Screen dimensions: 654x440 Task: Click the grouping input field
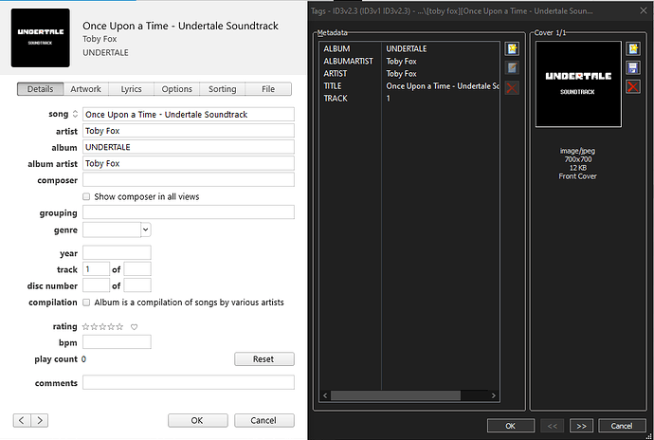[x=188, y=212]
